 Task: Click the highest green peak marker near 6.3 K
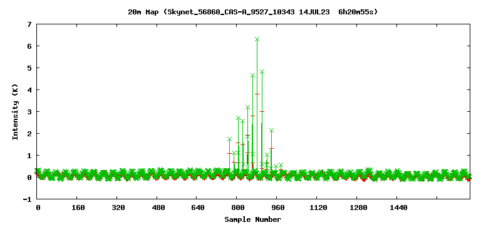tap(257, 39)
